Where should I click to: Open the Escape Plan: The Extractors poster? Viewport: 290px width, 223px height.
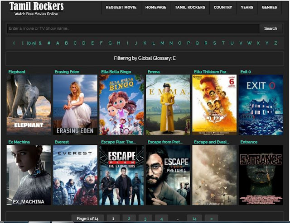coord(121,175)
